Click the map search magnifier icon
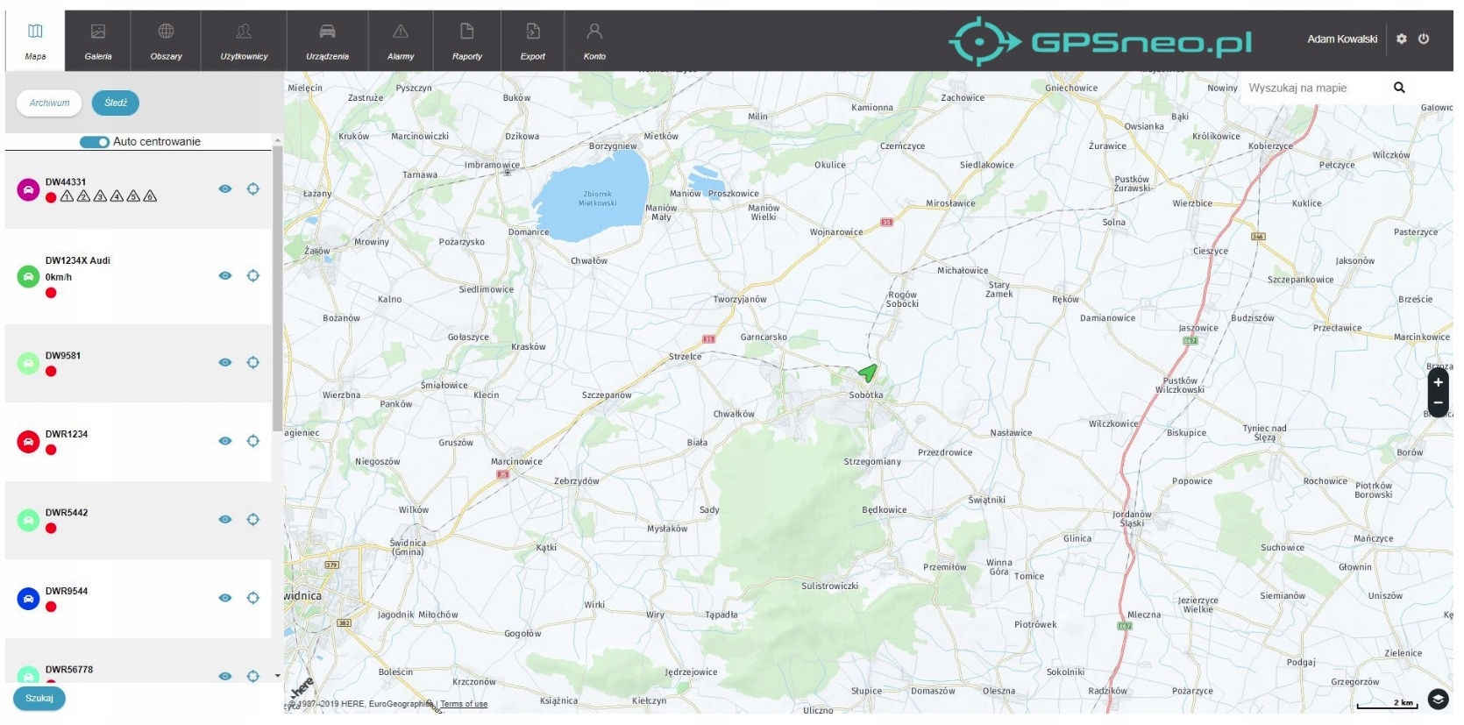Viewport: 1464px width, 725px height. pos(1399,88)
